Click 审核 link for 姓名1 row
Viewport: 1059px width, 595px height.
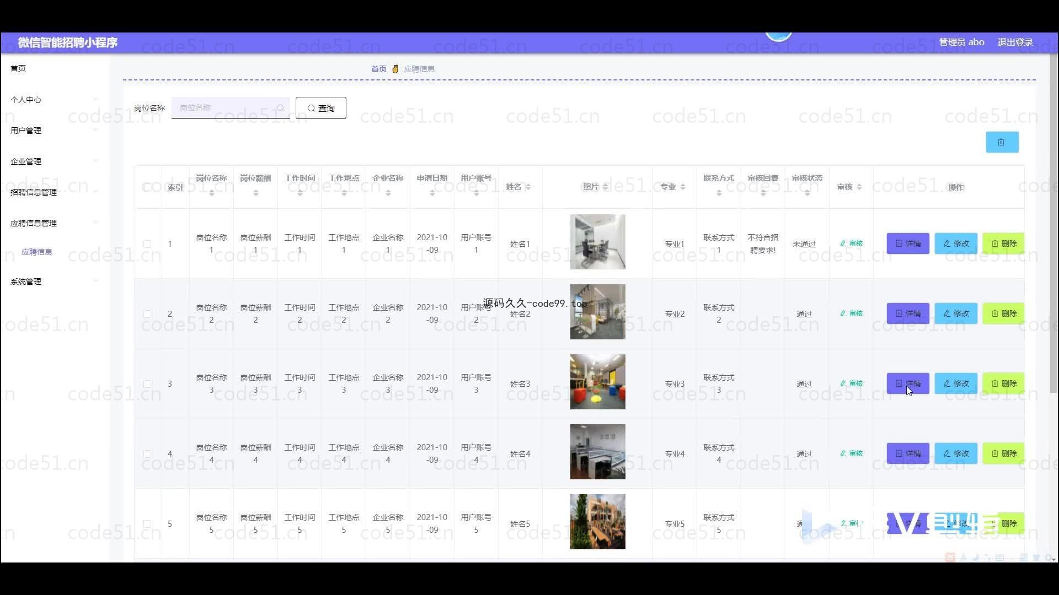click(x=851, y=244)
